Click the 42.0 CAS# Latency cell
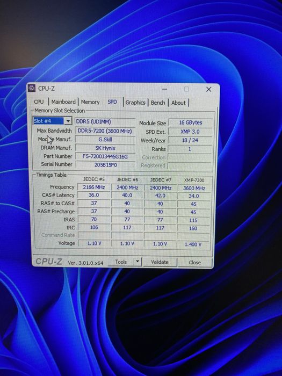Screen dimensions: 282x376 pyautogui.click(x=160, y=196)
